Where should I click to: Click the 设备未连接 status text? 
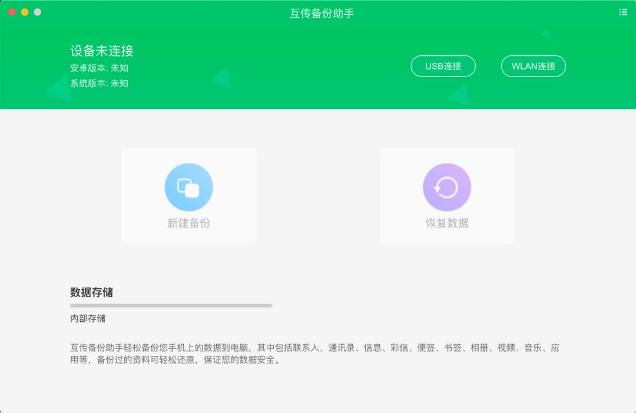[x=101, y=51]
